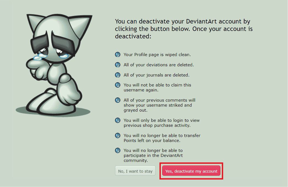
Task: Click the sad face icon beside 'All of your journals are deleted'
Action: click(118, 75)
